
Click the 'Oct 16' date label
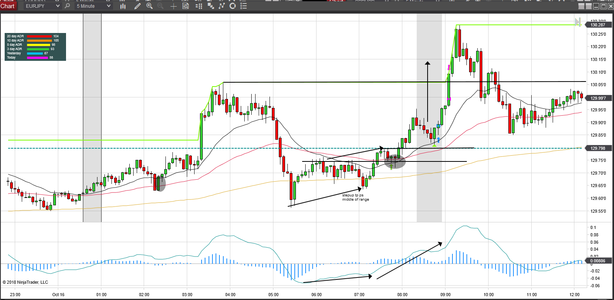pyautogui.click(x=58, y=295)
